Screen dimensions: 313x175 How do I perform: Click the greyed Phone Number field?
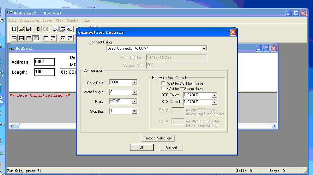(177, 58)
